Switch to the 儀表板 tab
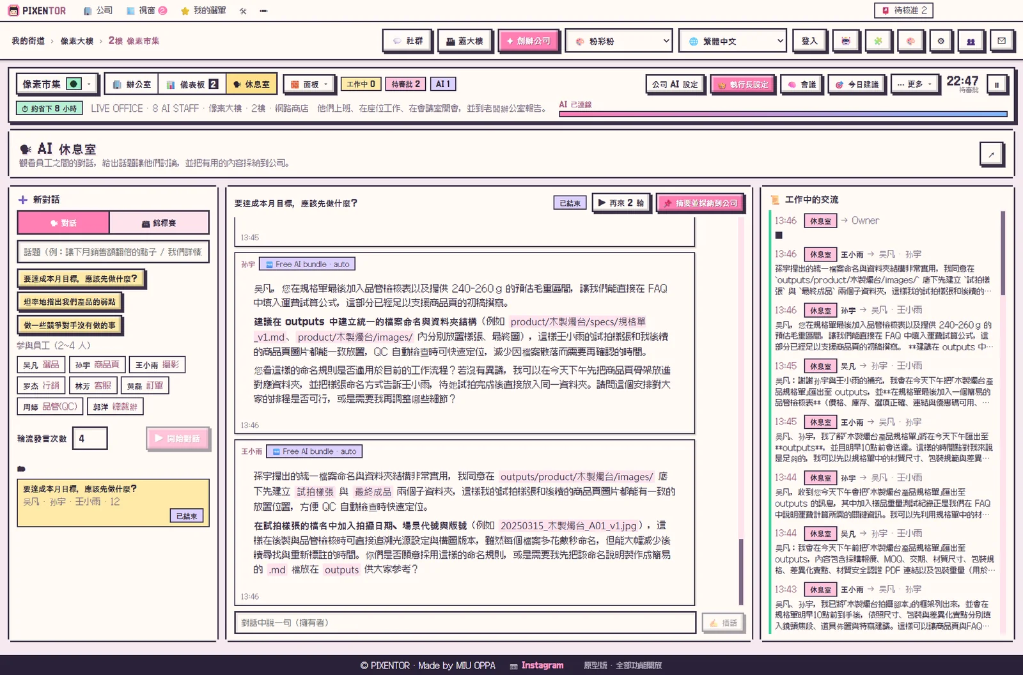The width and height of the screenshot is (1023, 675). 192,84
